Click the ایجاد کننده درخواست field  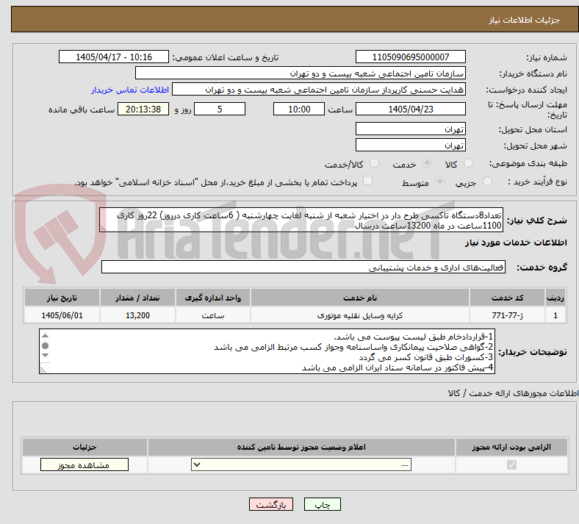(x=319, y=90)
